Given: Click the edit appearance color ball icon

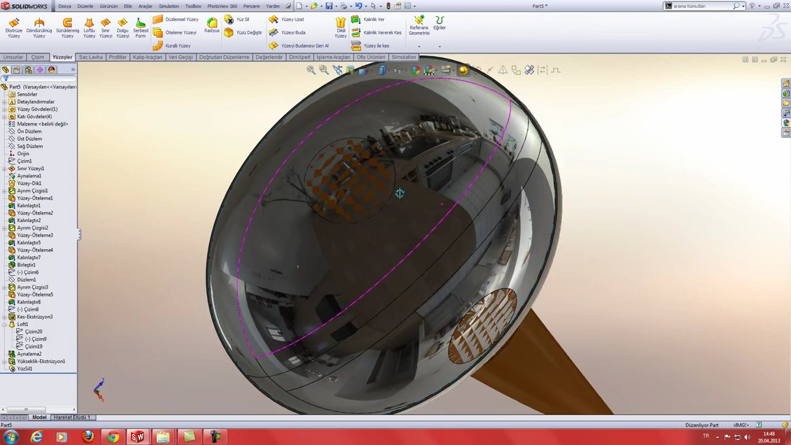Looking at the screenshot, I should (x=415, y=70).
